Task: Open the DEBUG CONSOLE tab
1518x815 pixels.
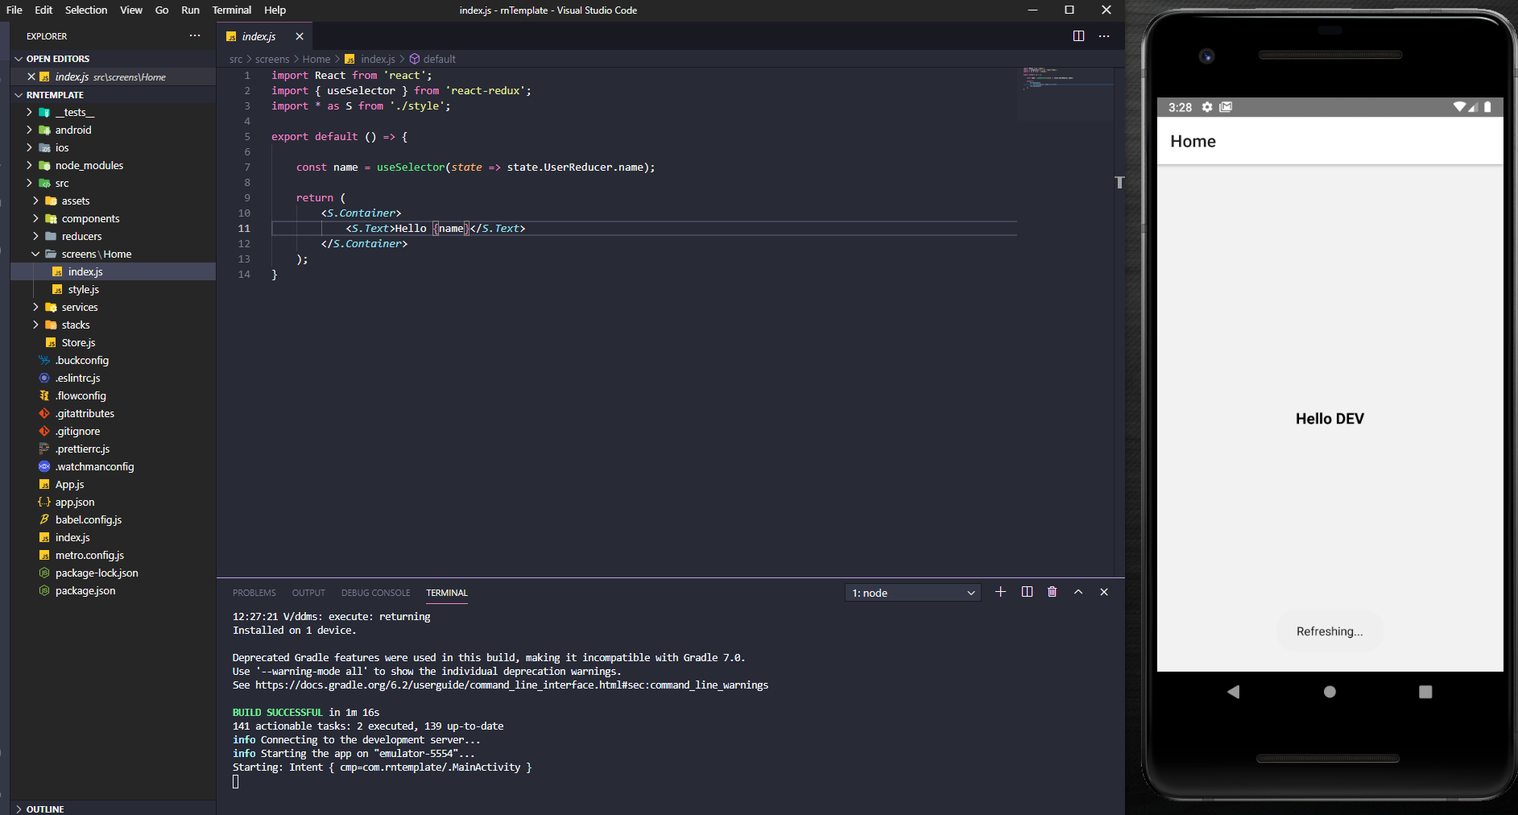Action: (375, 593)
